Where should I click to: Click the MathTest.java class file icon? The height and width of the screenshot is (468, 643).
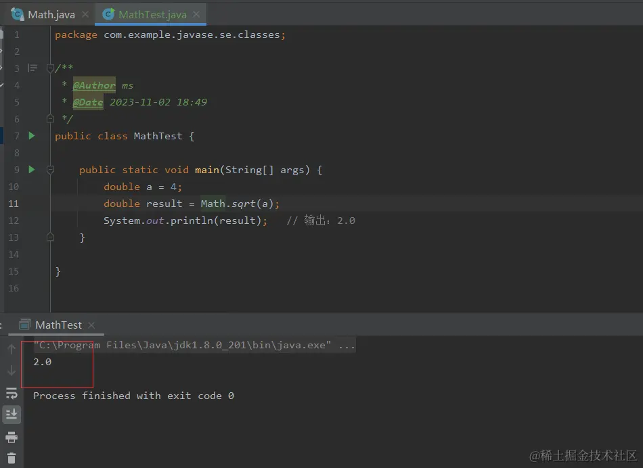pyautogui.click(x=108, y=14)
